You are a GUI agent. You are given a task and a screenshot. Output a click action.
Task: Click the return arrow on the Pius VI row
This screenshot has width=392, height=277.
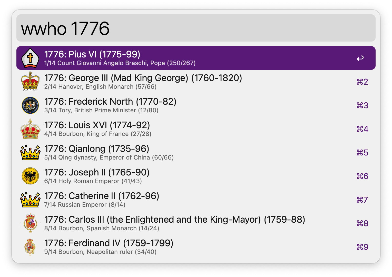coord(360,58)
